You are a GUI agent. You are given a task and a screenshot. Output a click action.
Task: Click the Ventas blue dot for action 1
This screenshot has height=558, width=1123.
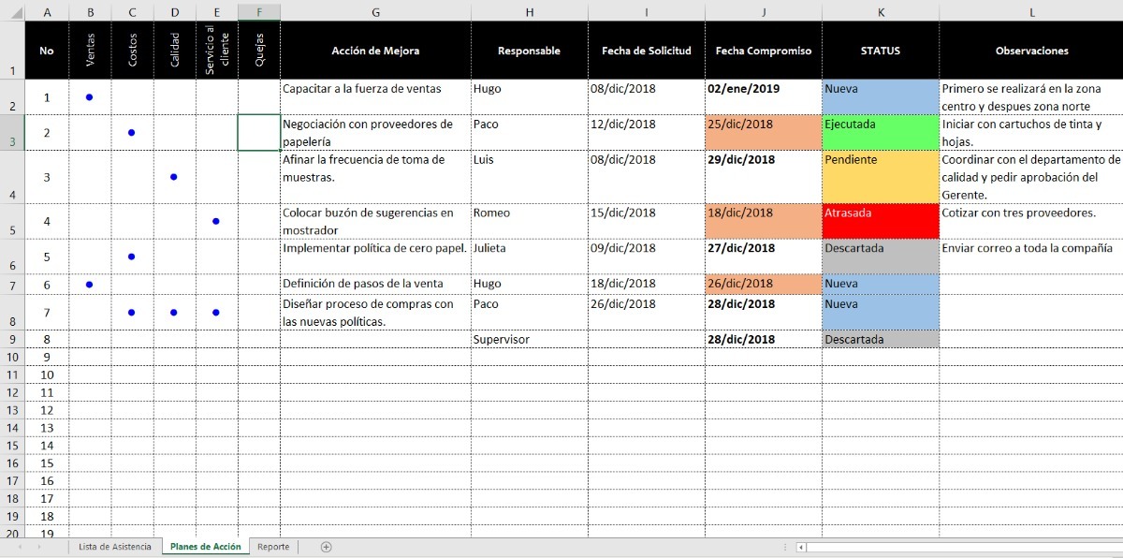89,97
